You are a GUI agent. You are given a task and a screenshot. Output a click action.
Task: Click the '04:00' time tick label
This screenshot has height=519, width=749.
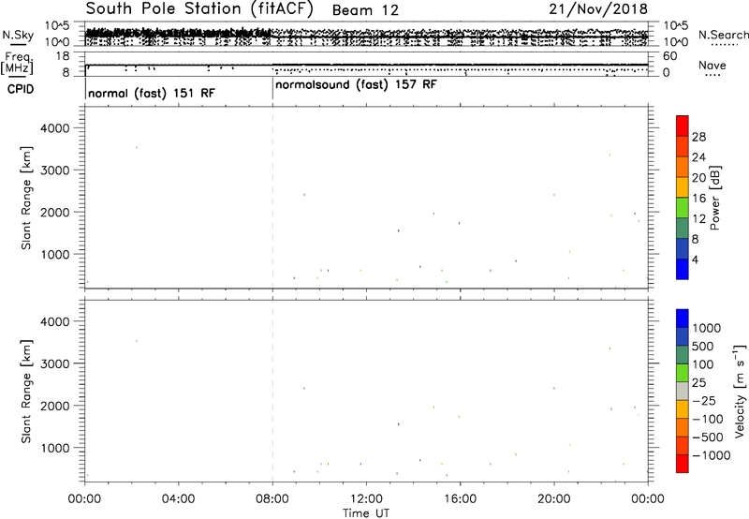pos(178,499)
